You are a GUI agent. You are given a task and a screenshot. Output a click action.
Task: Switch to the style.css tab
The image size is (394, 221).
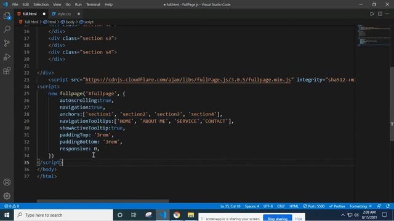coord(64,14)
